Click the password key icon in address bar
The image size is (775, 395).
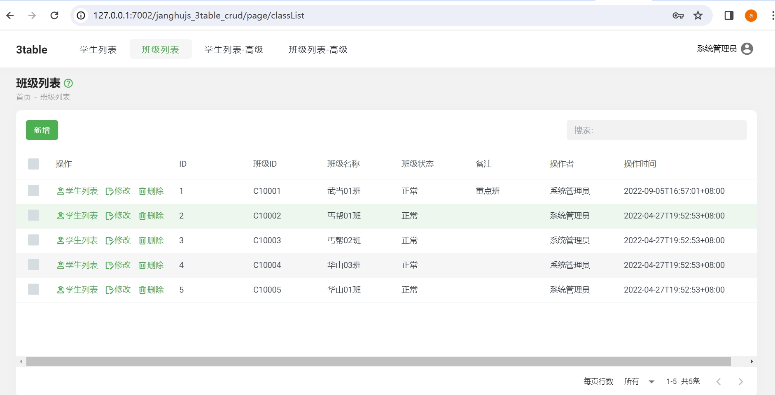[x=678, y=16]
